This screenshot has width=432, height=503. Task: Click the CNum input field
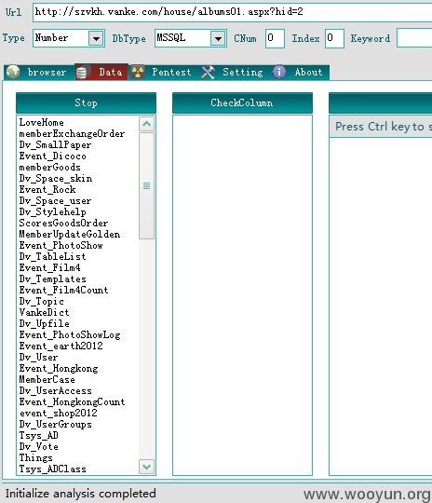(x=275, y=38)
